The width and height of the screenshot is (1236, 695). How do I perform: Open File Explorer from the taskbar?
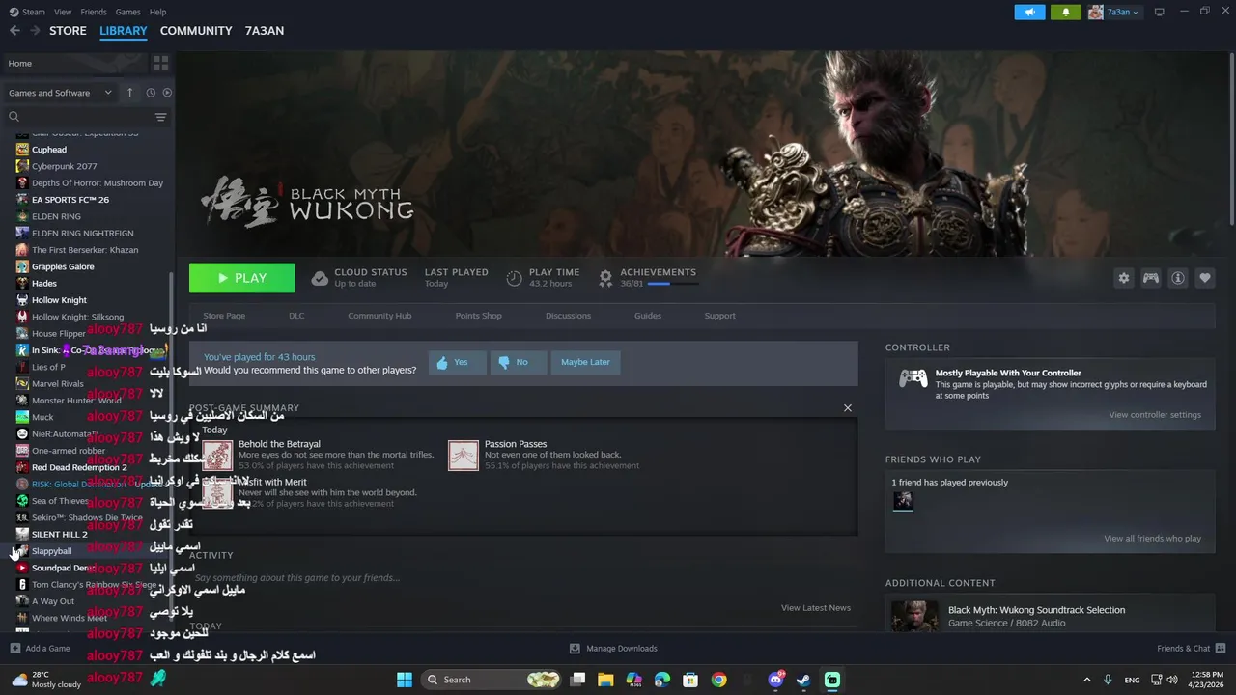(x=605, y=680)
